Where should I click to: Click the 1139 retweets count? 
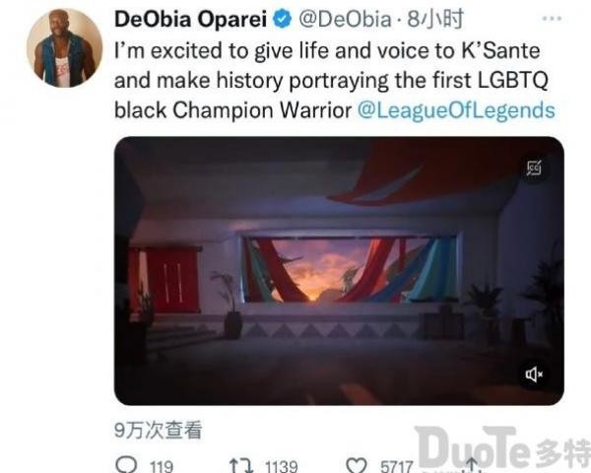(x=281, y=466)
